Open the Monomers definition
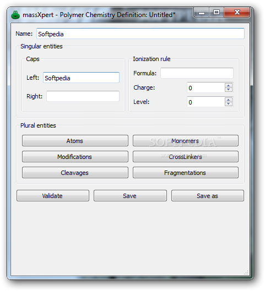Viewport: 265px width, 291px height. click(186, 141)
